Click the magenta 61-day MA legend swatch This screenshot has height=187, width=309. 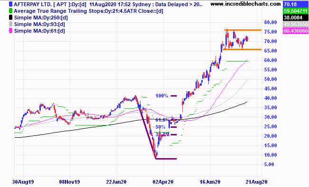point(10,31)
